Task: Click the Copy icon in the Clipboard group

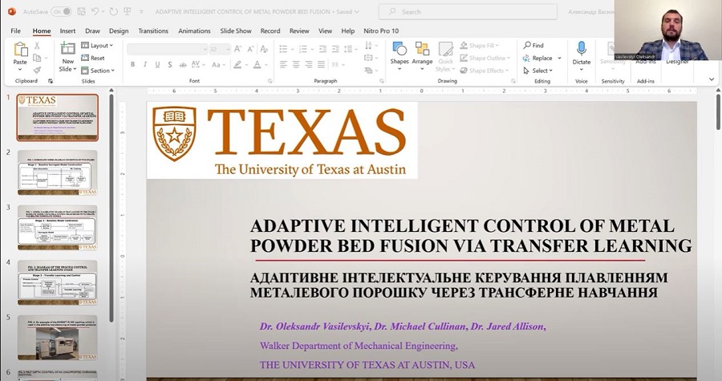Action: point(37,58)
